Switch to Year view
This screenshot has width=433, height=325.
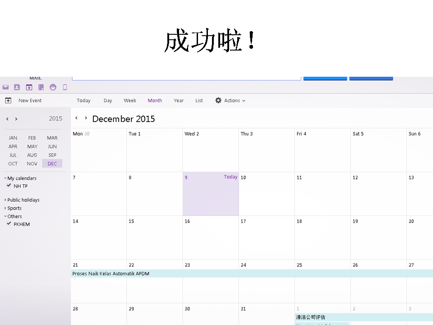pyautogui.click(x=179, y=101)
